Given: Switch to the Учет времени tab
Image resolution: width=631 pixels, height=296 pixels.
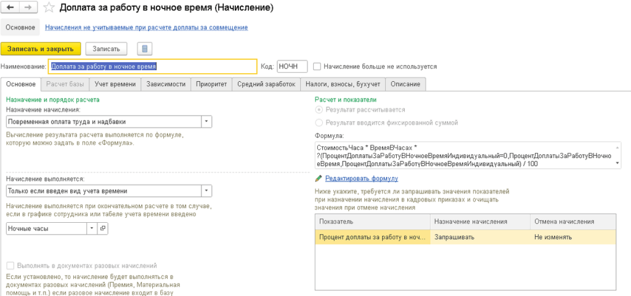Looking at the screenshot, I should point(115,84).
